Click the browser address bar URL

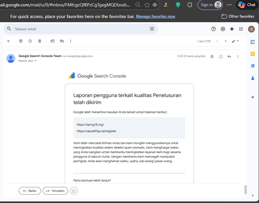[x=65, y=5]
